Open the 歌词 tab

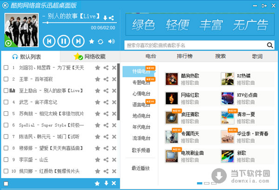[x=257, y=57]
